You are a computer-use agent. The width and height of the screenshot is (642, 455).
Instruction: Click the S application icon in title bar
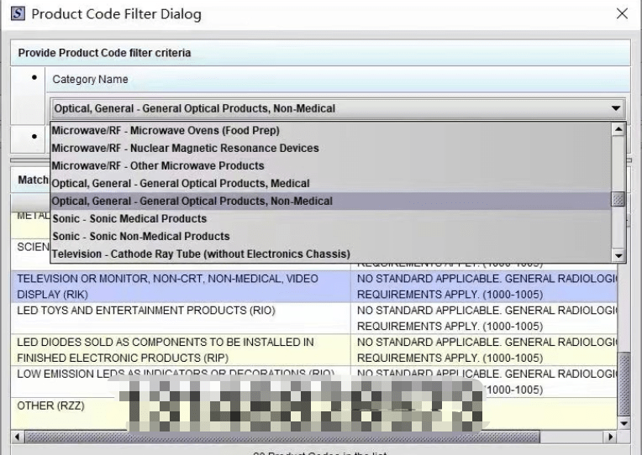[x=18, y=13]
